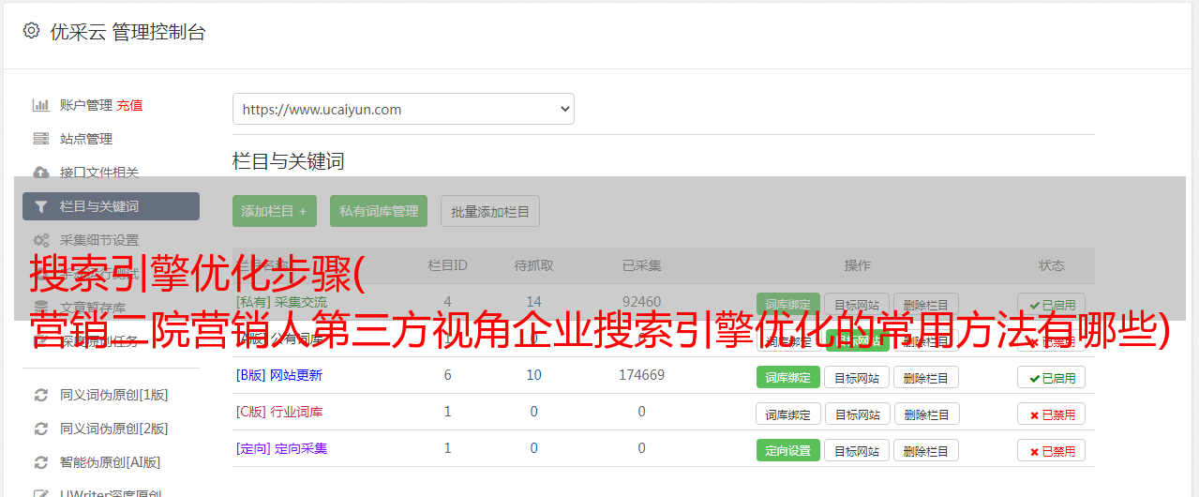
Task: Select 栏目与关键词 in the sidebar
Action: 111,206
